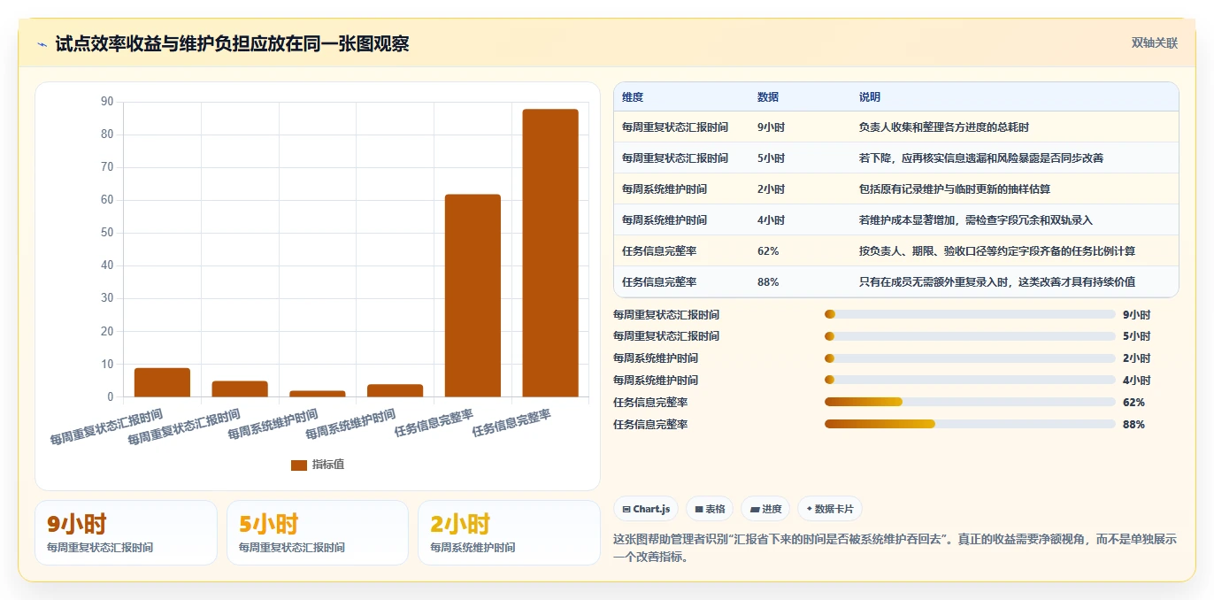Click the chart bar of value 5

(240, 389)
